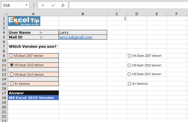
Task: Select row 4 header
Action: (x=4, y=33)
